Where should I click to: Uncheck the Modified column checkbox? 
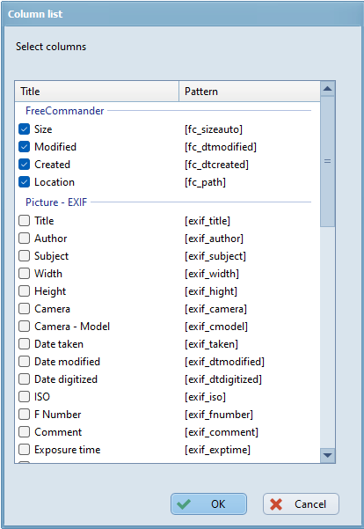25,147
